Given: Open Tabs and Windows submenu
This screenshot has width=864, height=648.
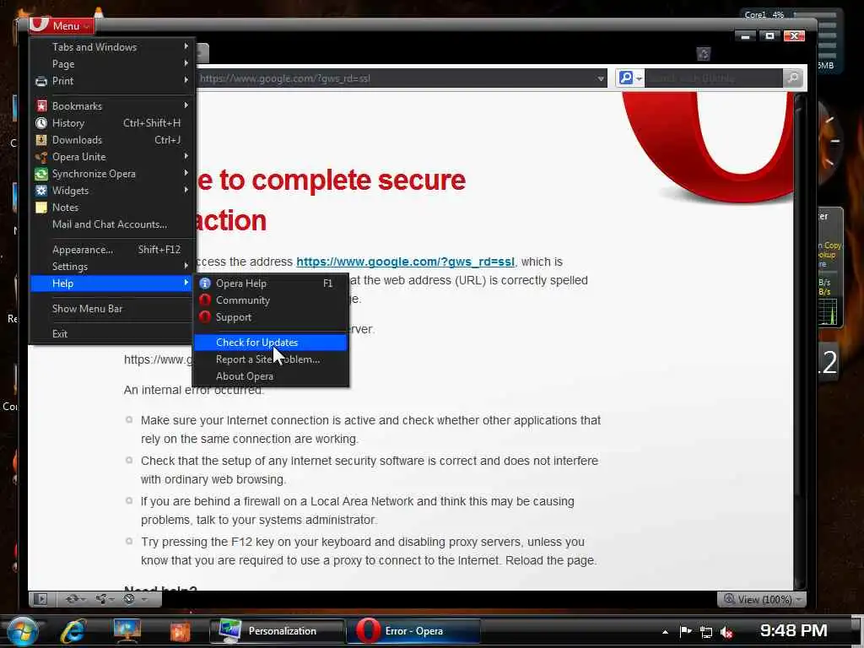Looking at the screenshot, I should tap(112, 47).
